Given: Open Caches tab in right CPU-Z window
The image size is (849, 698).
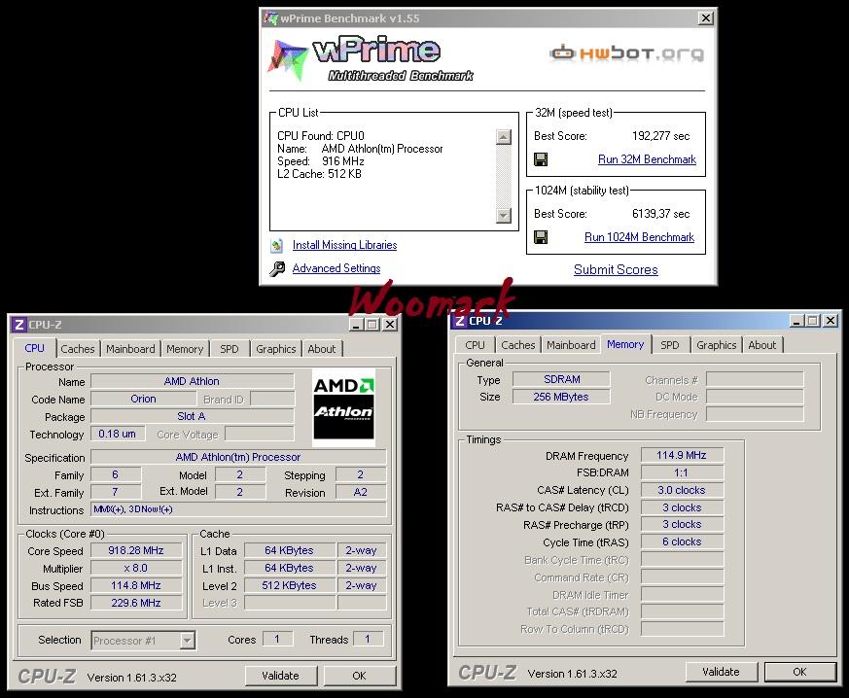Looking at the screenshot, I should [517, 345].
